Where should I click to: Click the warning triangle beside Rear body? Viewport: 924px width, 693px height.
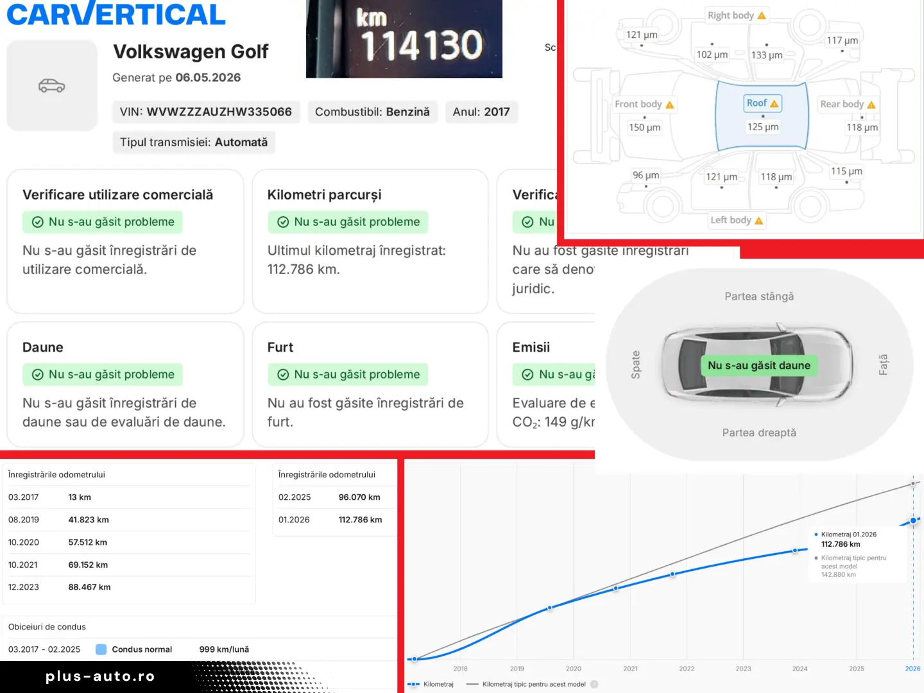pyautogui.click(x=871, y=105)
